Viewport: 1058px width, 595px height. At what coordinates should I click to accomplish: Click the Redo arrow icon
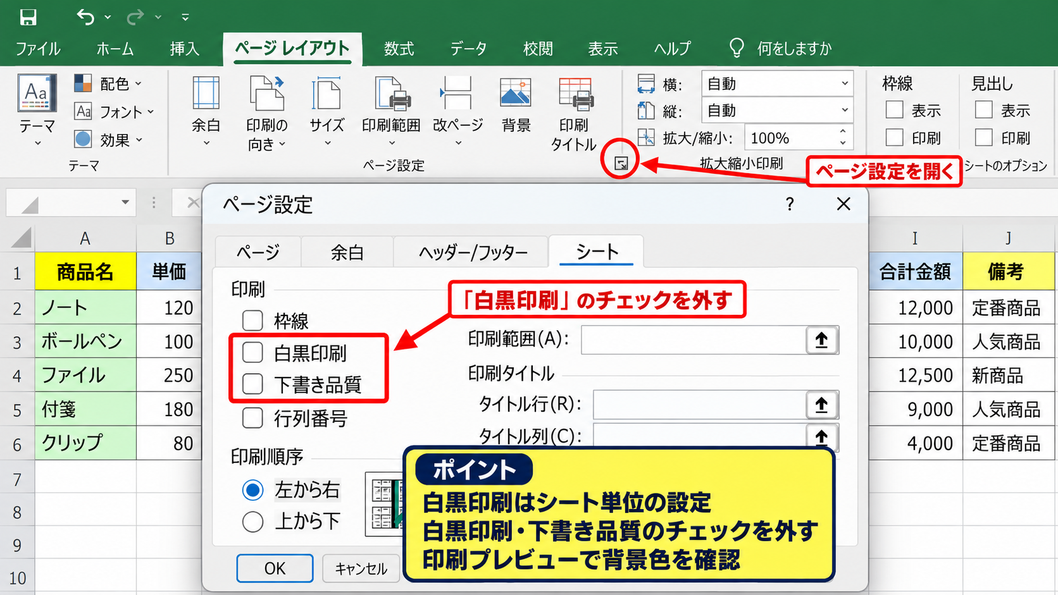(135, 17)
